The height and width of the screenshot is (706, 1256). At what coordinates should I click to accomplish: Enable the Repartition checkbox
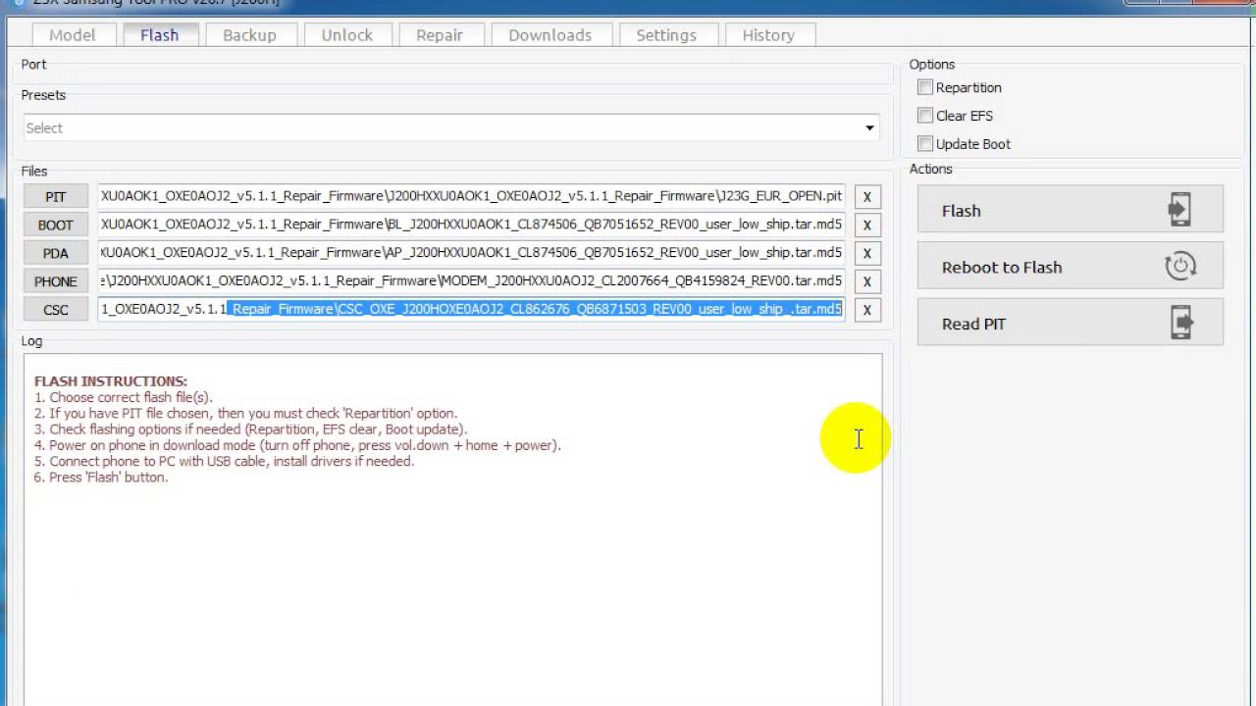coord(925,87)
